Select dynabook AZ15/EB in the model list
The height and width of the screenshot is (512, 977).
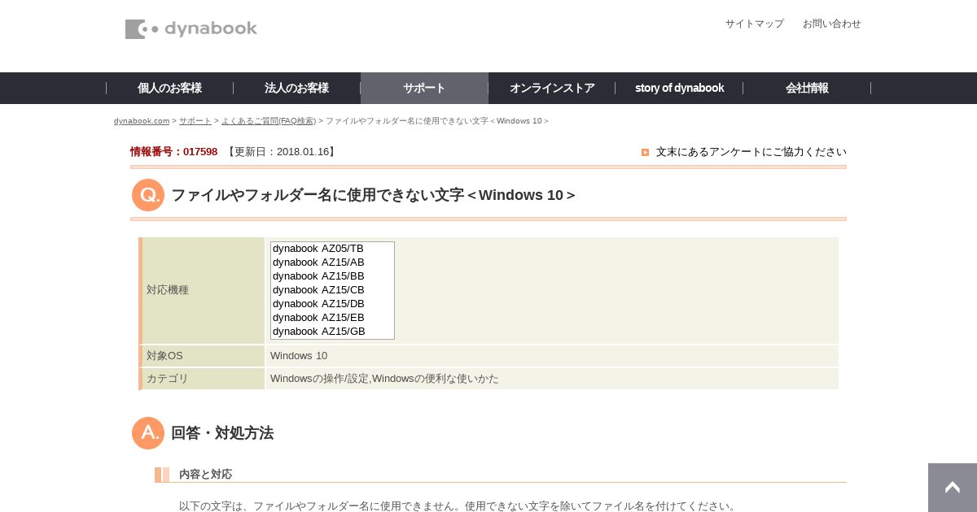pos(332,318)
